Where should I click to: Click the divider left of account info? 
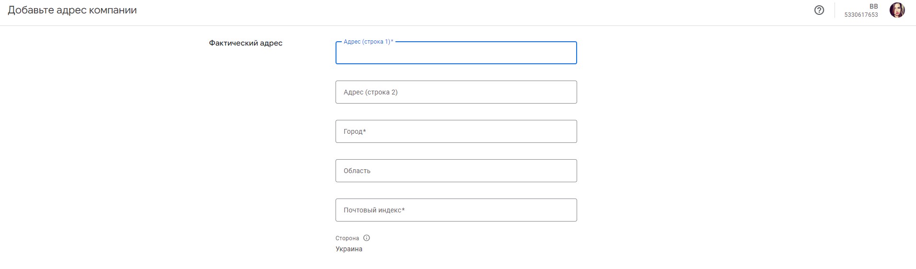[835, 10]
